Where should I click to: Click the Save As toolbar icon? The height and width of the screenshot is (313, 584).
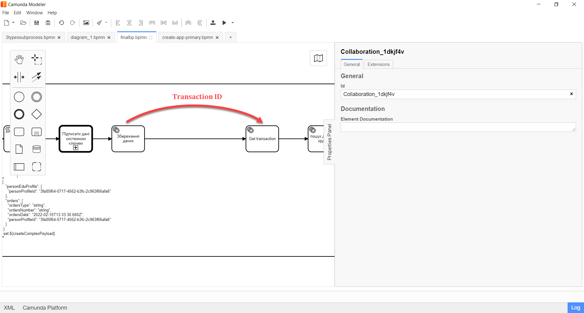tap(48, 23)
